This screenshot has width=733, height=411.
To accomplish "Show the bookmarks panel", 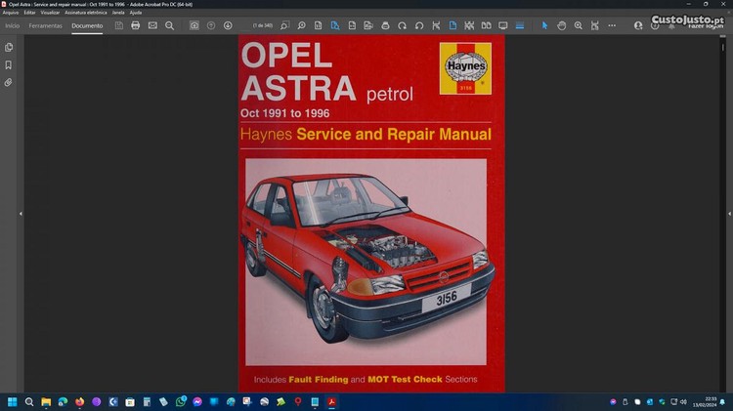I will click(x=9, y=64).
